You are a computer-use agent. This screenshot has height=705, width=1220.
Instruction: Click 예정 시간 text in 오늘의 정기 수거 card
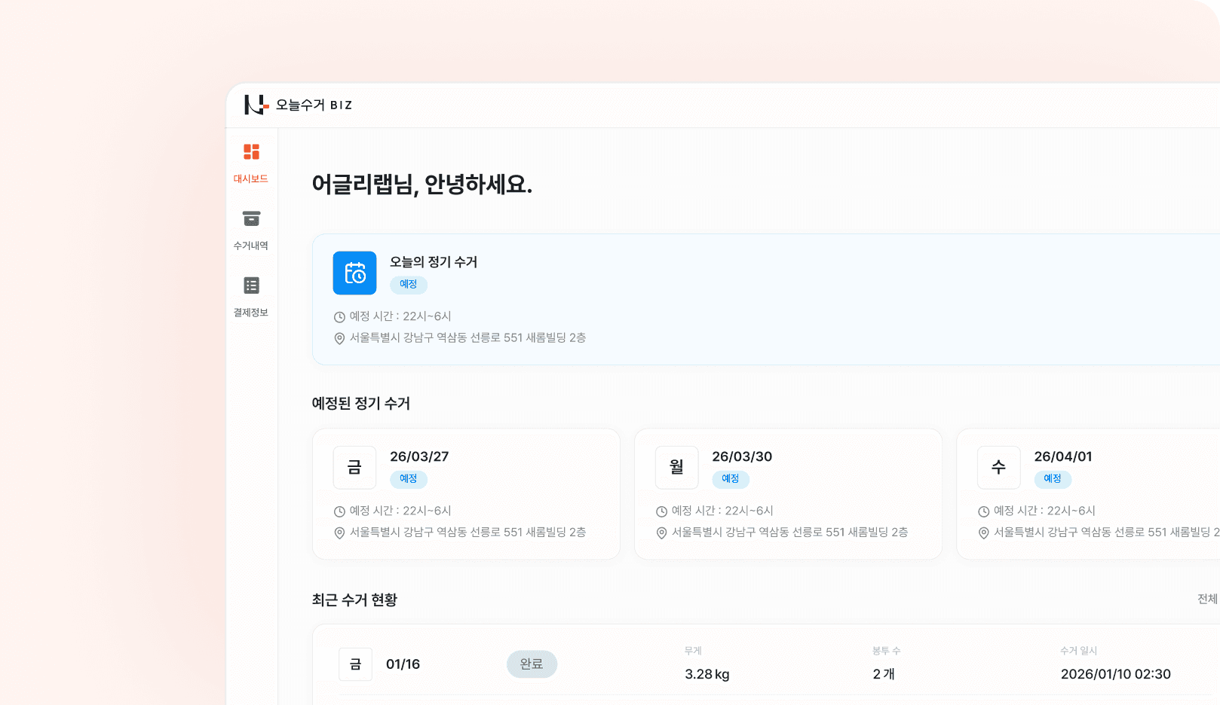coord(400,316)
